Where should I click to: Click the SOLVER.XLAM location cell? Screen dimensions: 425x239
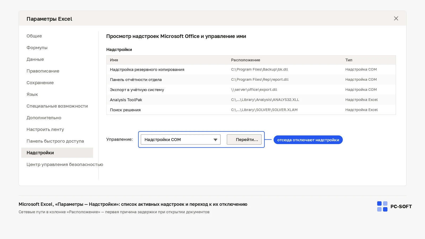tap(264, 110)
